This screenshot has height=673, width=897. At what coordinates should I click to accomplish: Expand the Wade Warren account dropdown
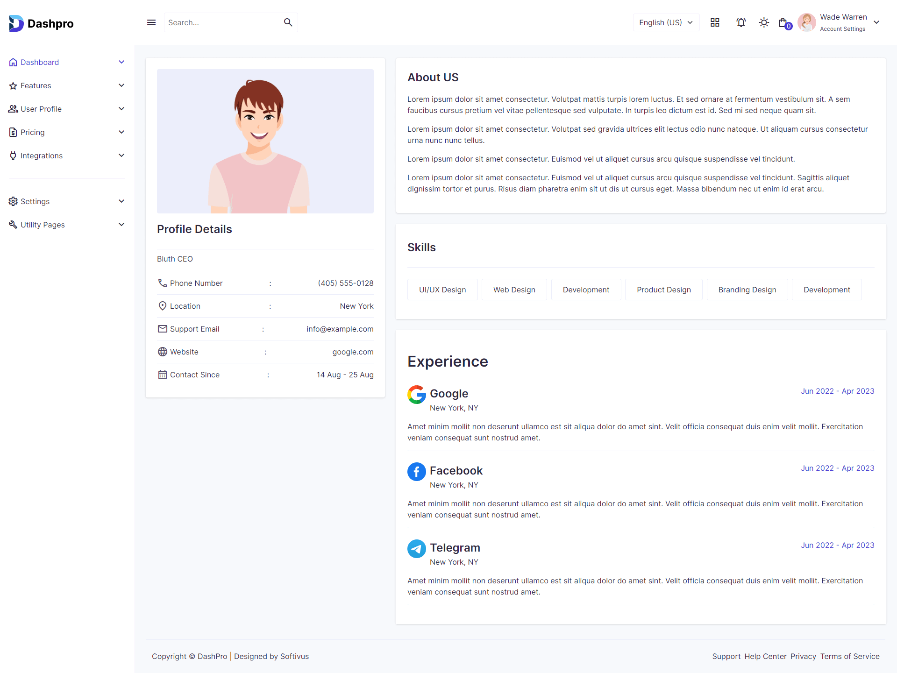[876, 22]
